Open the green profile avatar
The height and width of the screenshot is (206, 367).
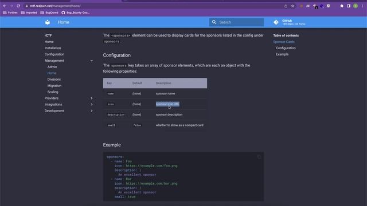pyautogui.click(x=356, y=6)
